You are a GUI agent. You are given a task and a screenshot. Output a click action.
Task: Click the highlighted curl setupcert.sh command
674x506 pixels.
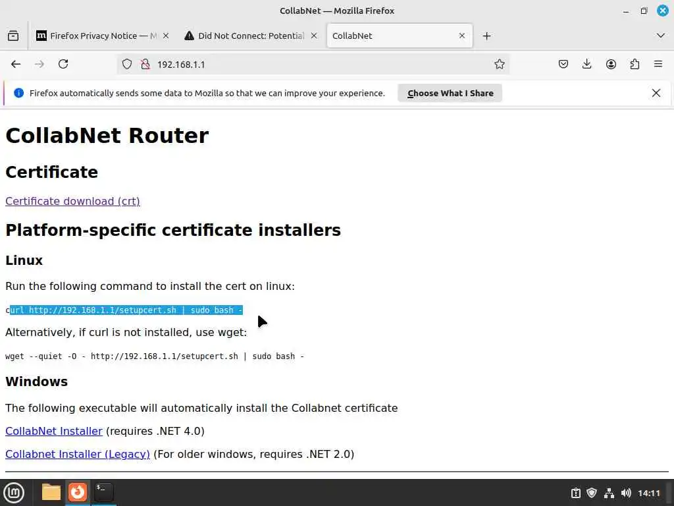tap(124, 310)
